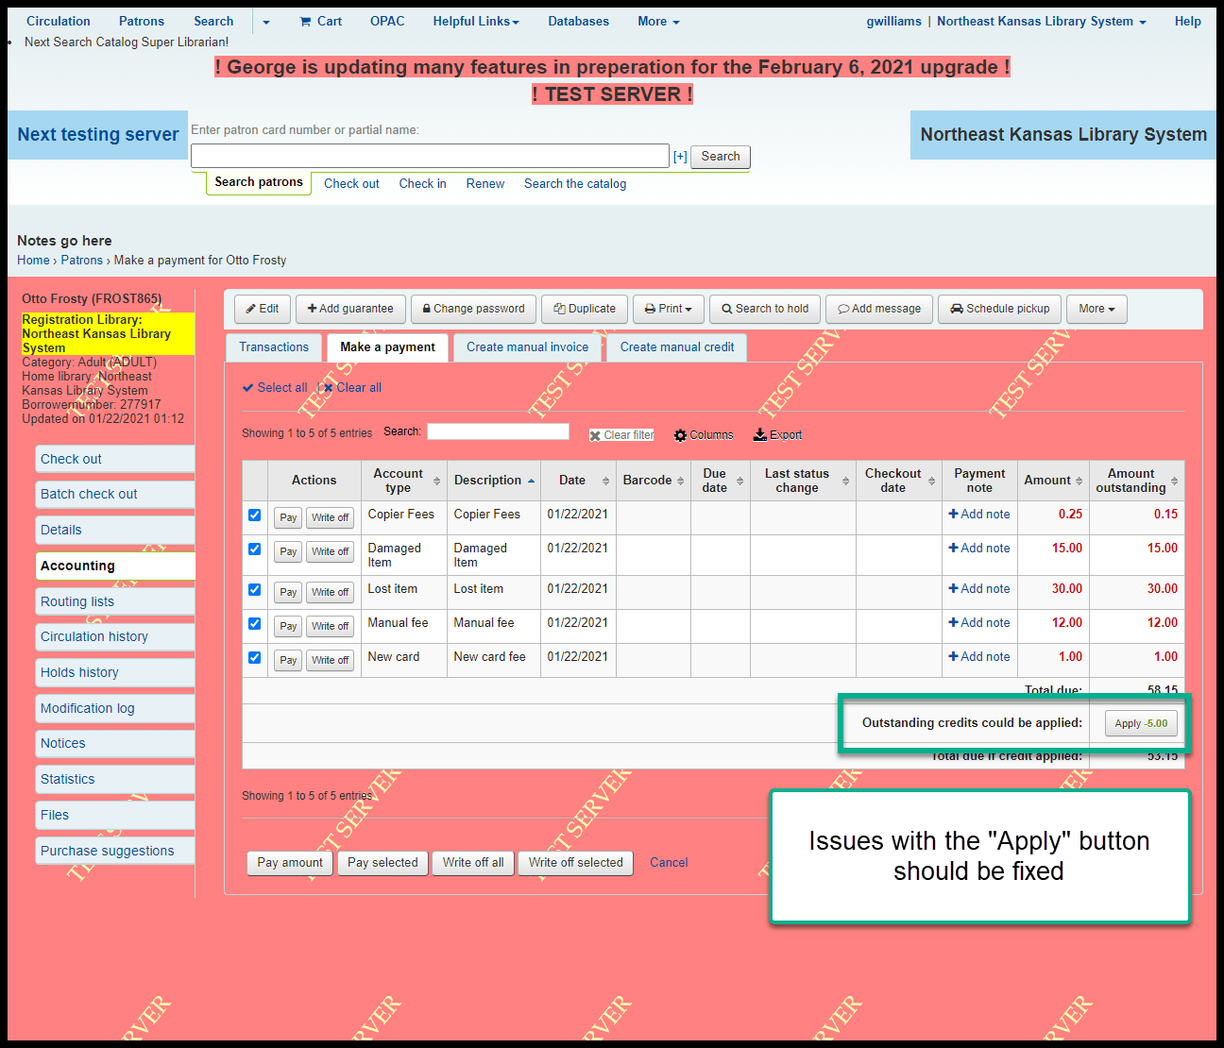Select all entries check link
This screenshot has width=1224, height=1048.
coord(275,387)
